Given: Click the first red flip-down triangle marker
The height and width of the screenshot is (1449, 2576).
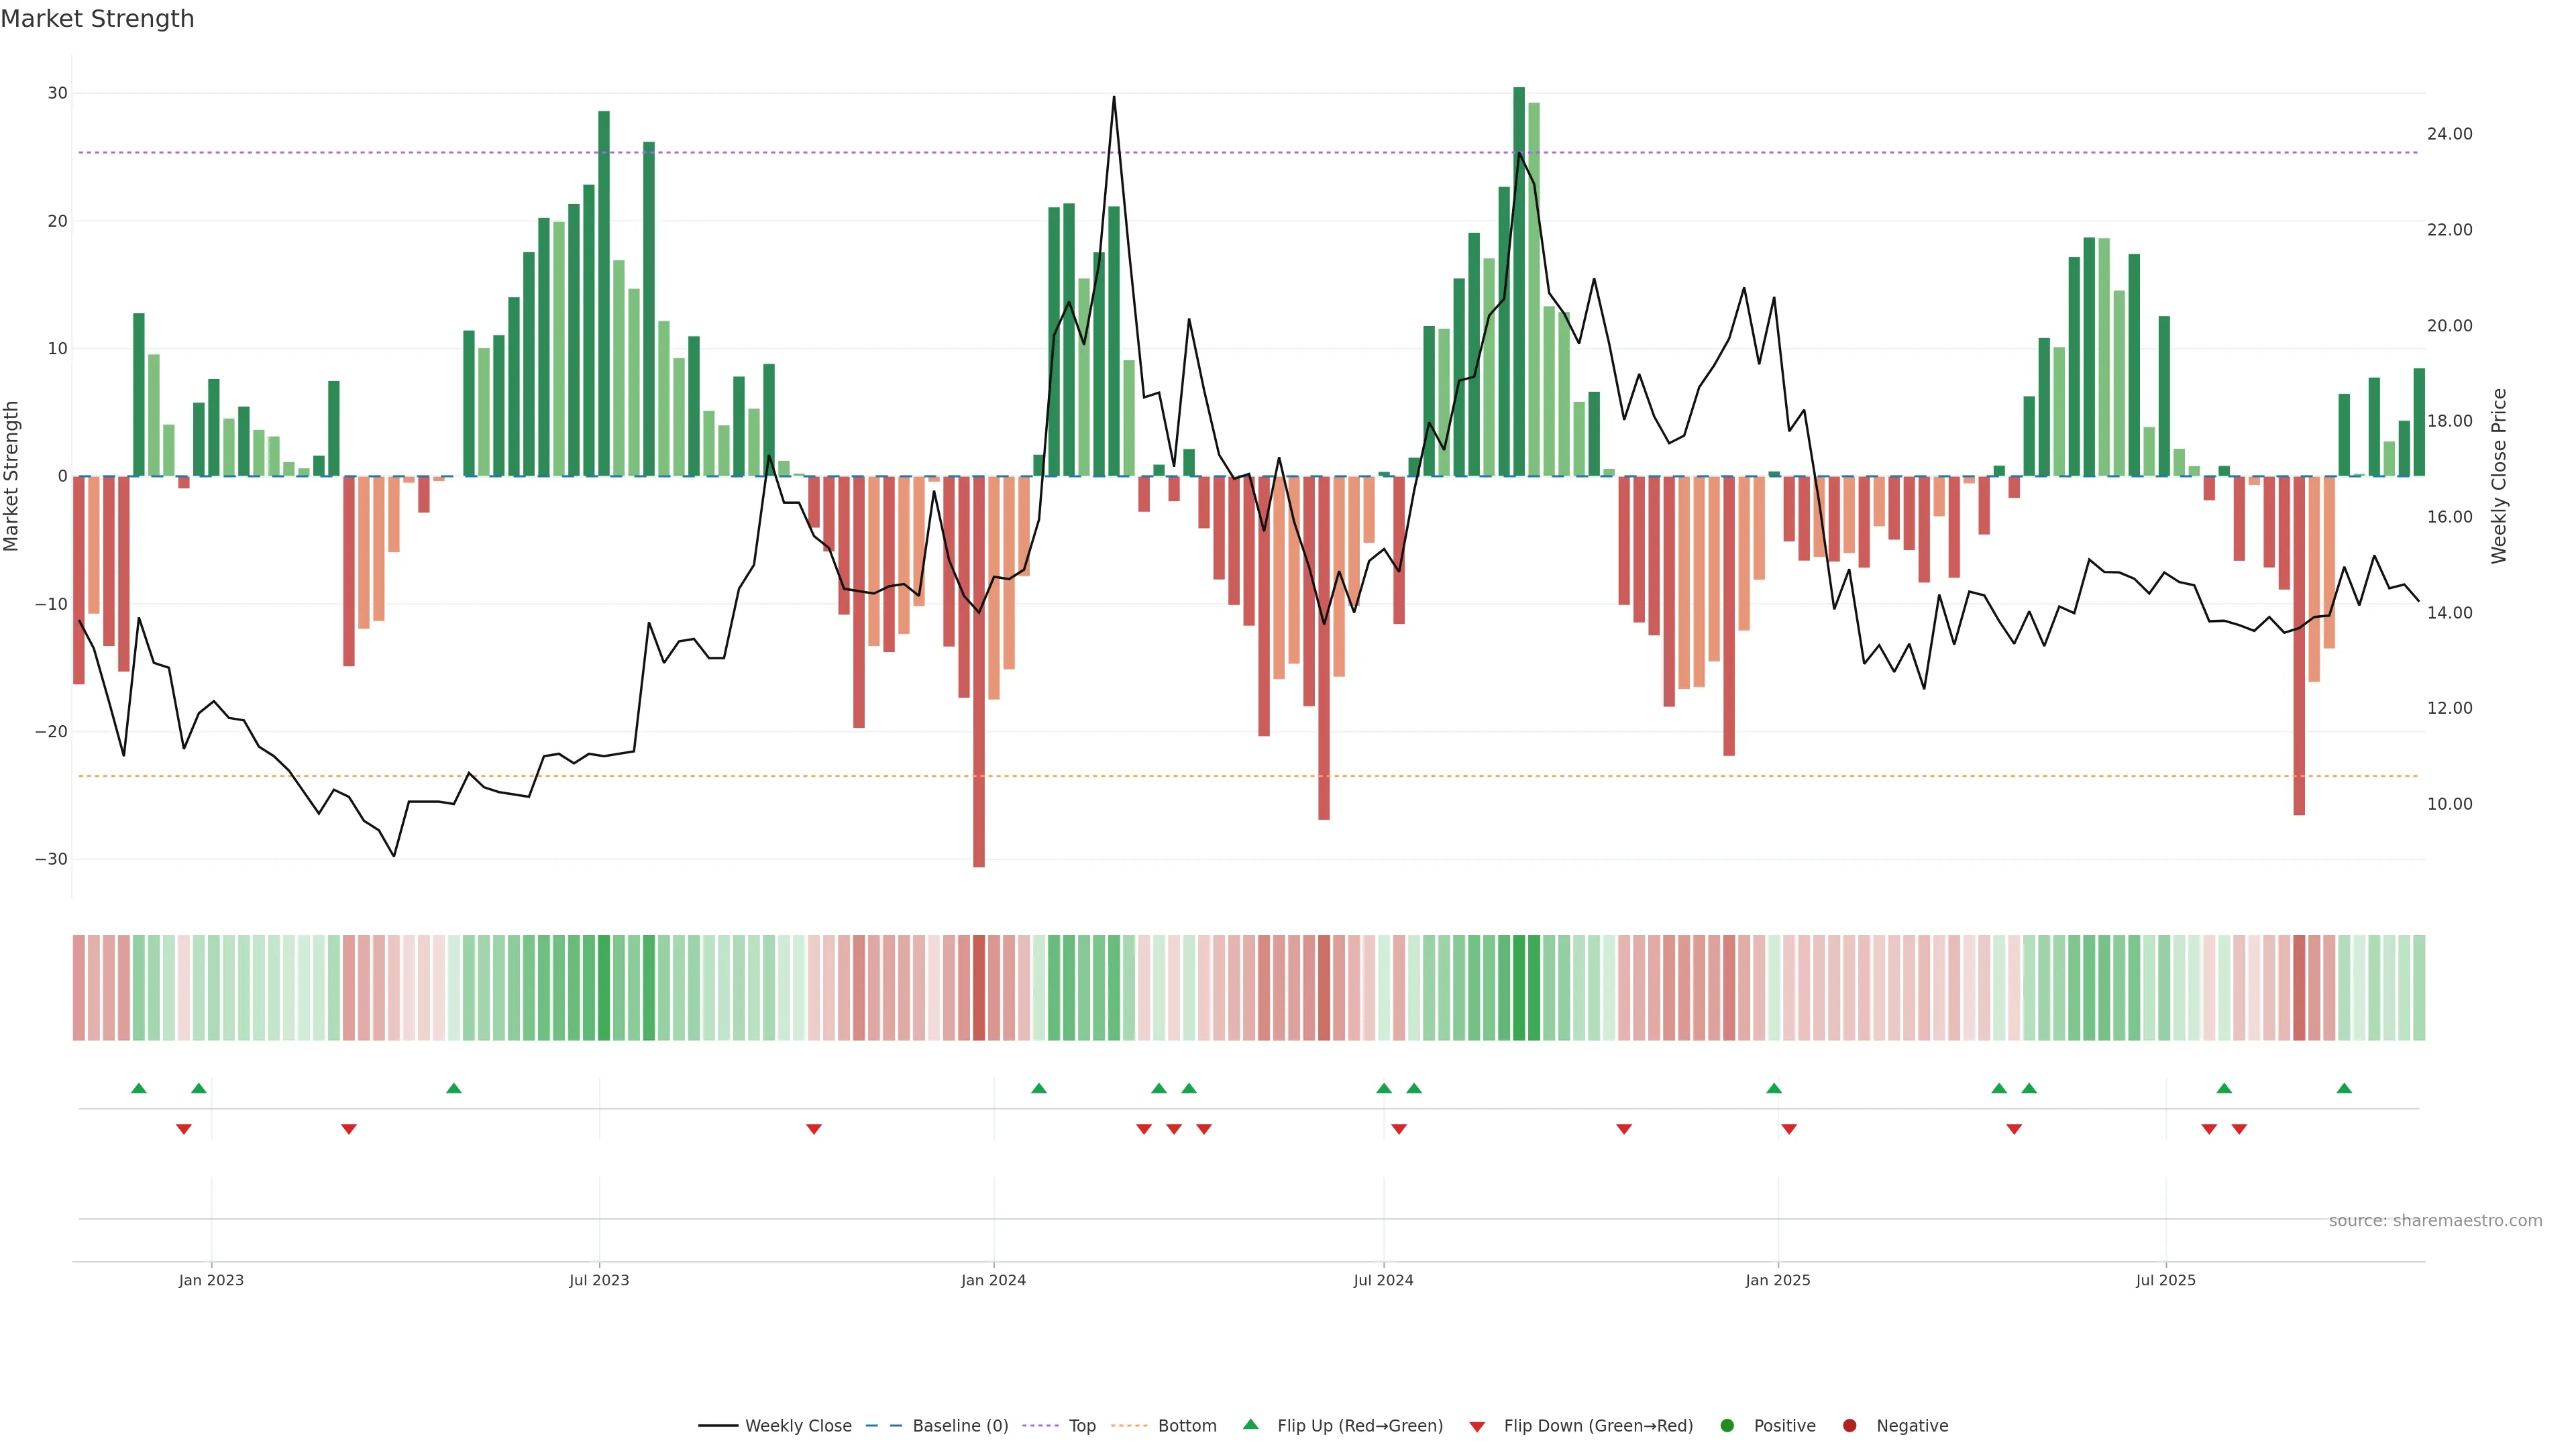Looking at the screenshot, I should (x=184, y=1129).
